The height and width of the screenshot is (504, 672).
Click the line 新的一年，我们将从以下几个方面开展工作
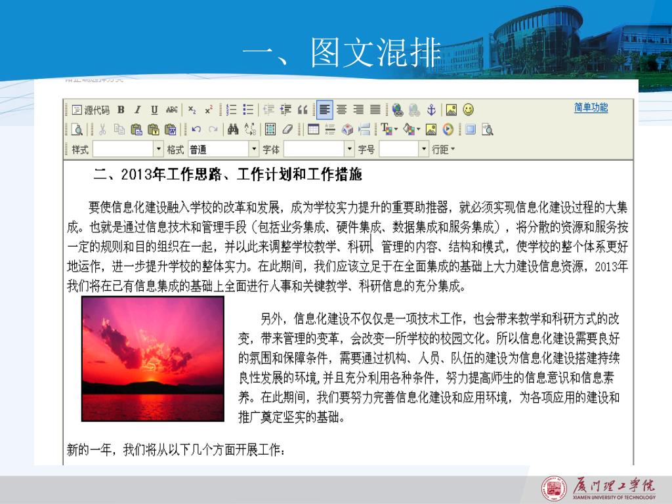[x=176, y=450]
